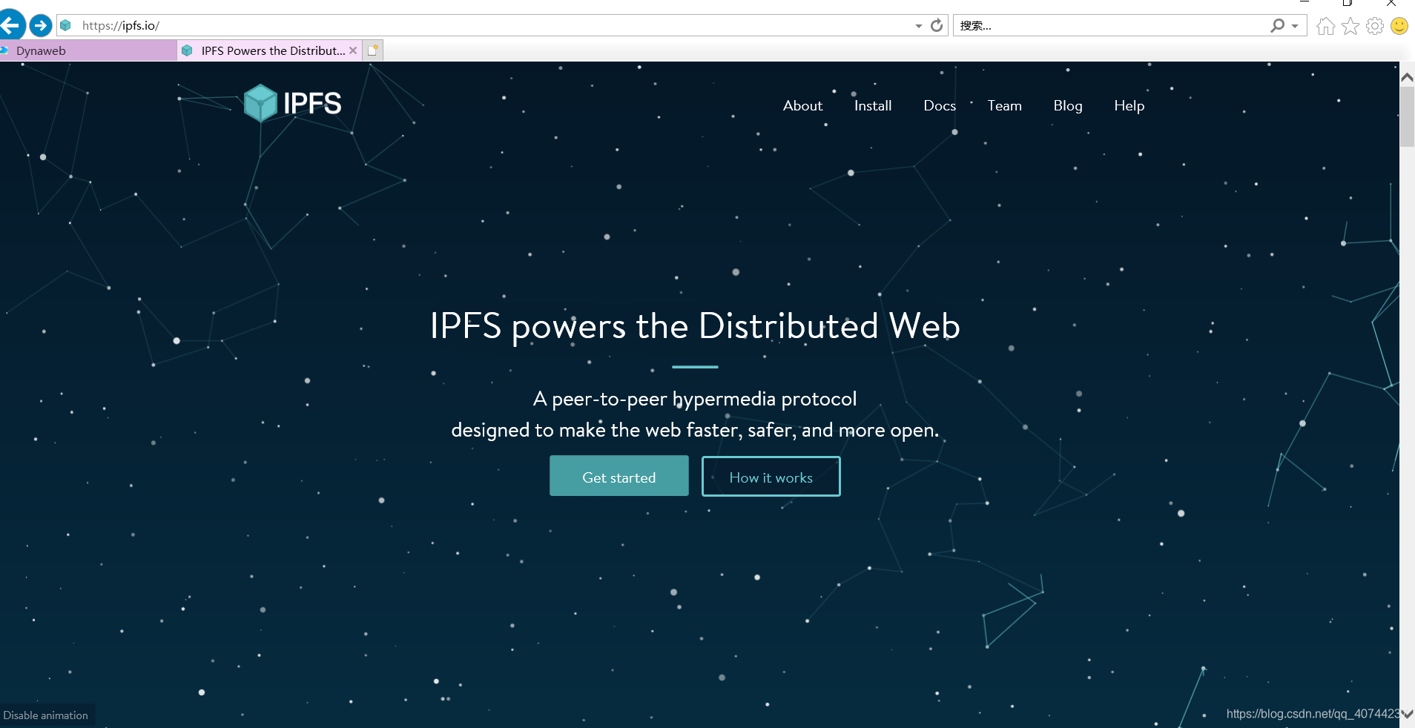Click the 'A peer-to-peer hypermedia protocol' text
Image resolution: width=1415 pixels, height=728 pixels.
(695, 399)
